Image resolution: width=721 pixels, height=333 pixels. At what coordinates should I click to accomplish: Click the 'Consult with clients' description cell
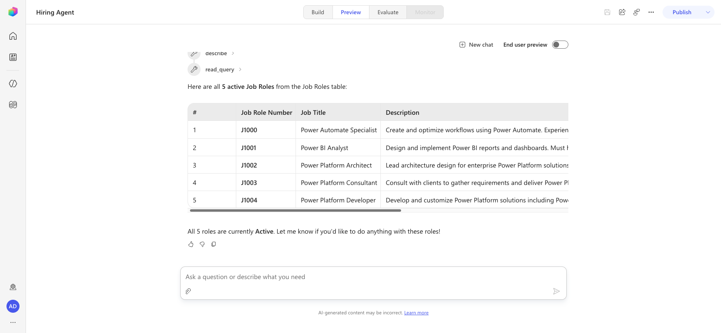click(475, 183)
